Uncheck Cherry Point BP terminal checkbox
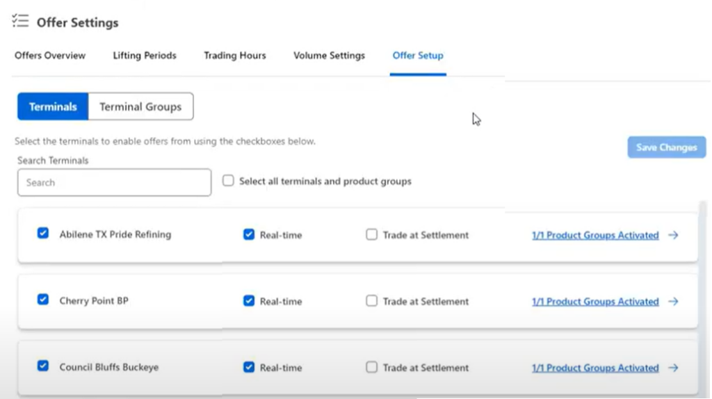 point(43,300)
